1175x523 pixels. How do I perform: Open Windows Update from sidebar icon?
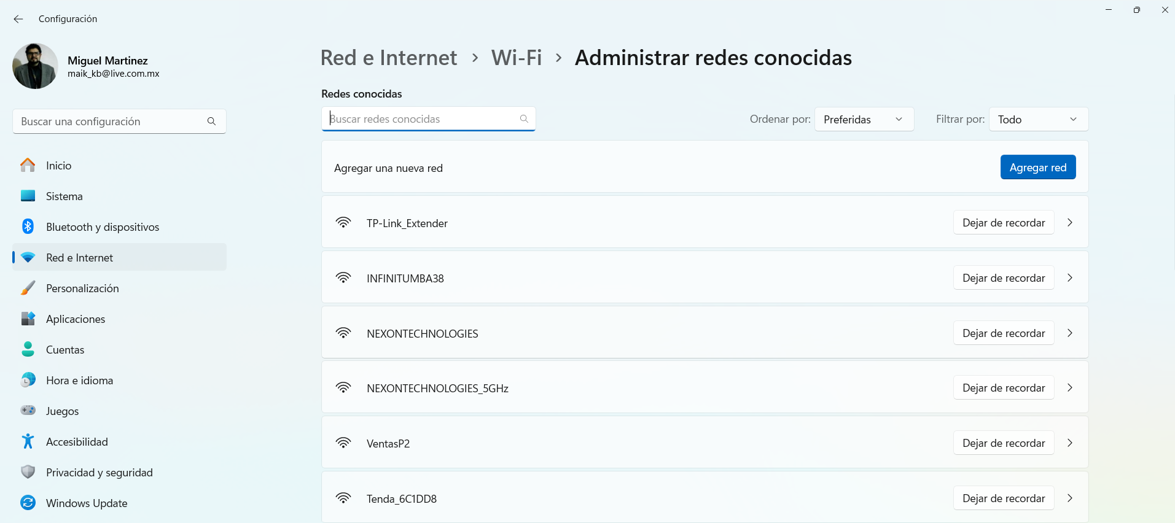pyautogui.click(x=28, y=503)
